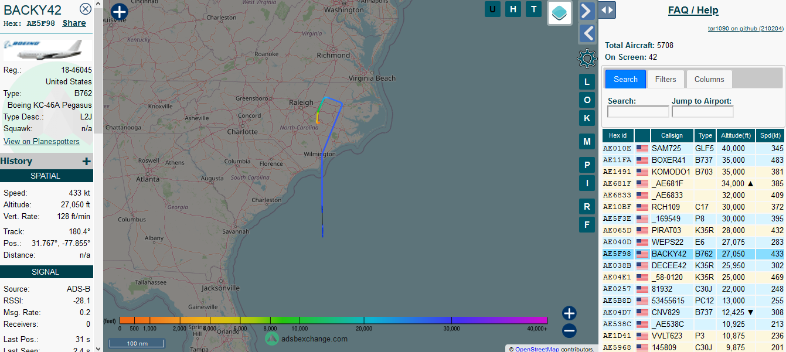This screenshot has width=786, height=352.
Task: Open View on Planespotters link
Action: [42, 141]
